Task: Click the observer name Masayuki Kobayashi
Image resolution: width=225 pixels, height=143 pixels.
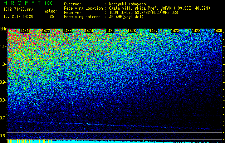Action: coord(128,4)
